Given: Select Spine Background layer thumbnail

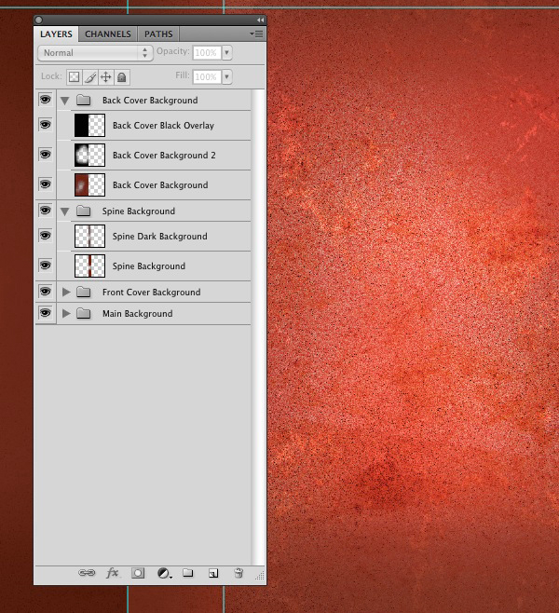Looking at the screenshot, I should 90,266.
